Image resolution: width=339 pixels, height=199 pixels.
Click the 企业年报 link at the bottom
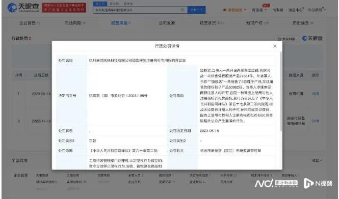tap(197, 182)
